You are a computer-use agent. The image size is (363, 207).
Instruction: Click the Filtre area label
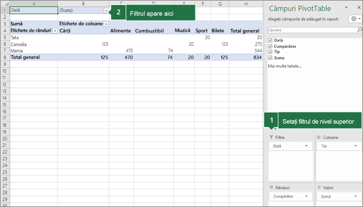[x=280, y=138]
